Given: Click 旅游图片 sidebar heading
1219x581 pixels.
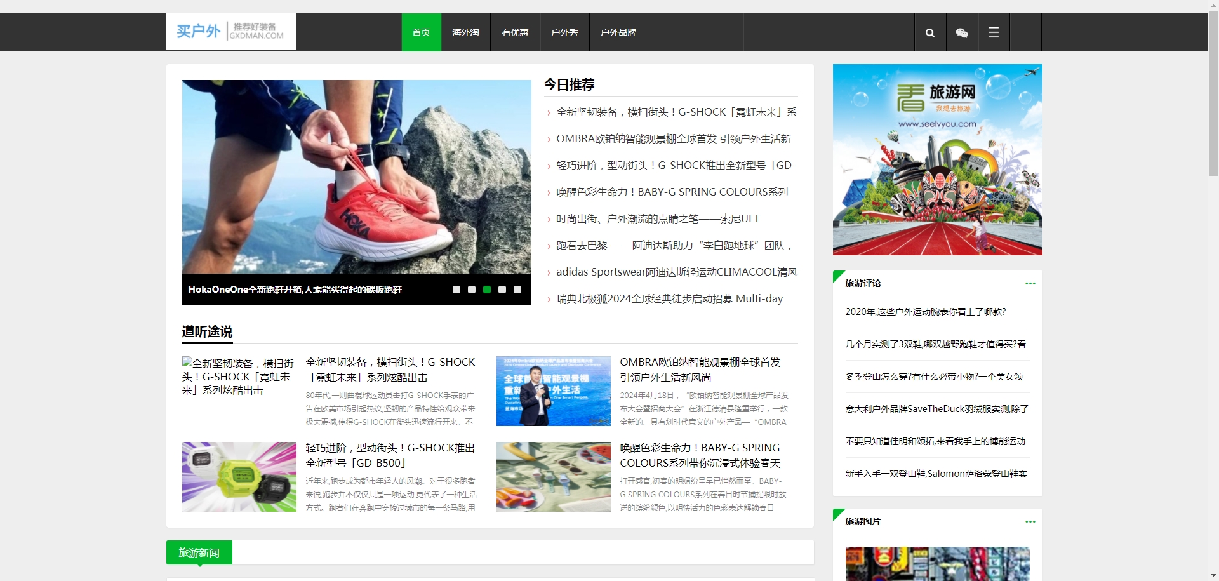Looking at the screenshot, I should [x=863, y=521].
